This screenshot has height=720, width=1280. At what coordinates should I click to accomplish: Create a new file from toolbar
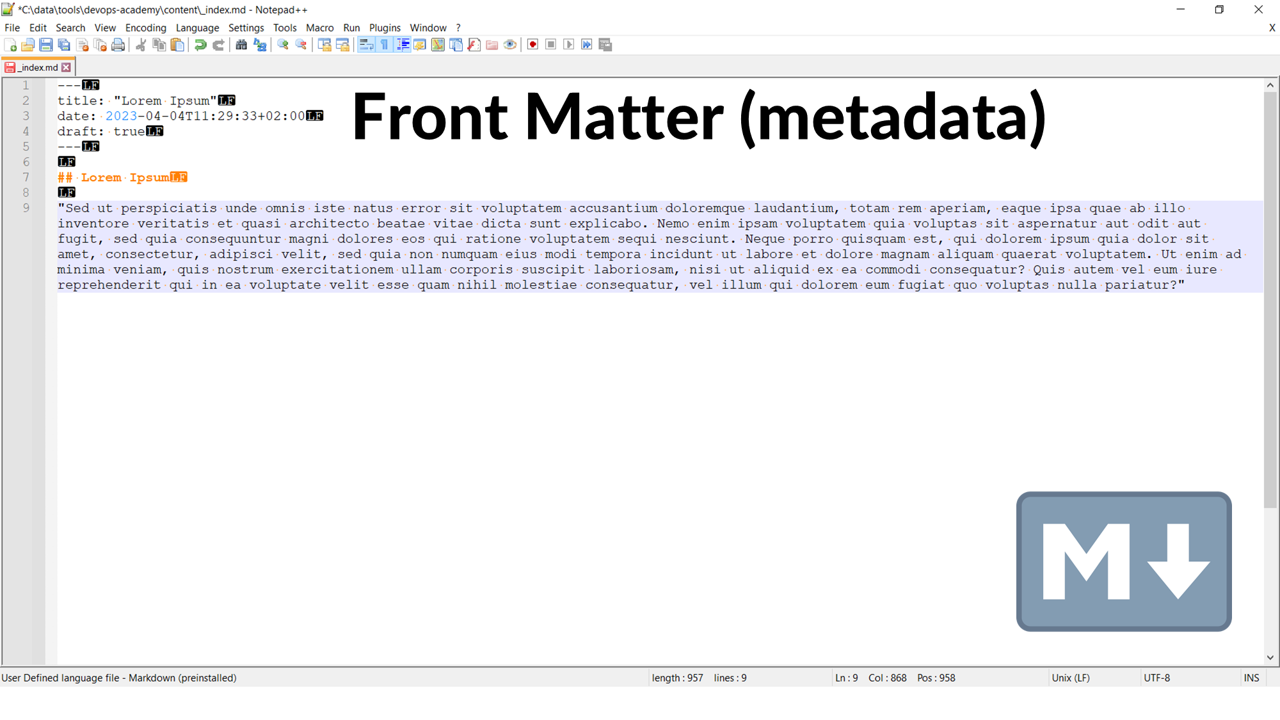coord(11,45)
